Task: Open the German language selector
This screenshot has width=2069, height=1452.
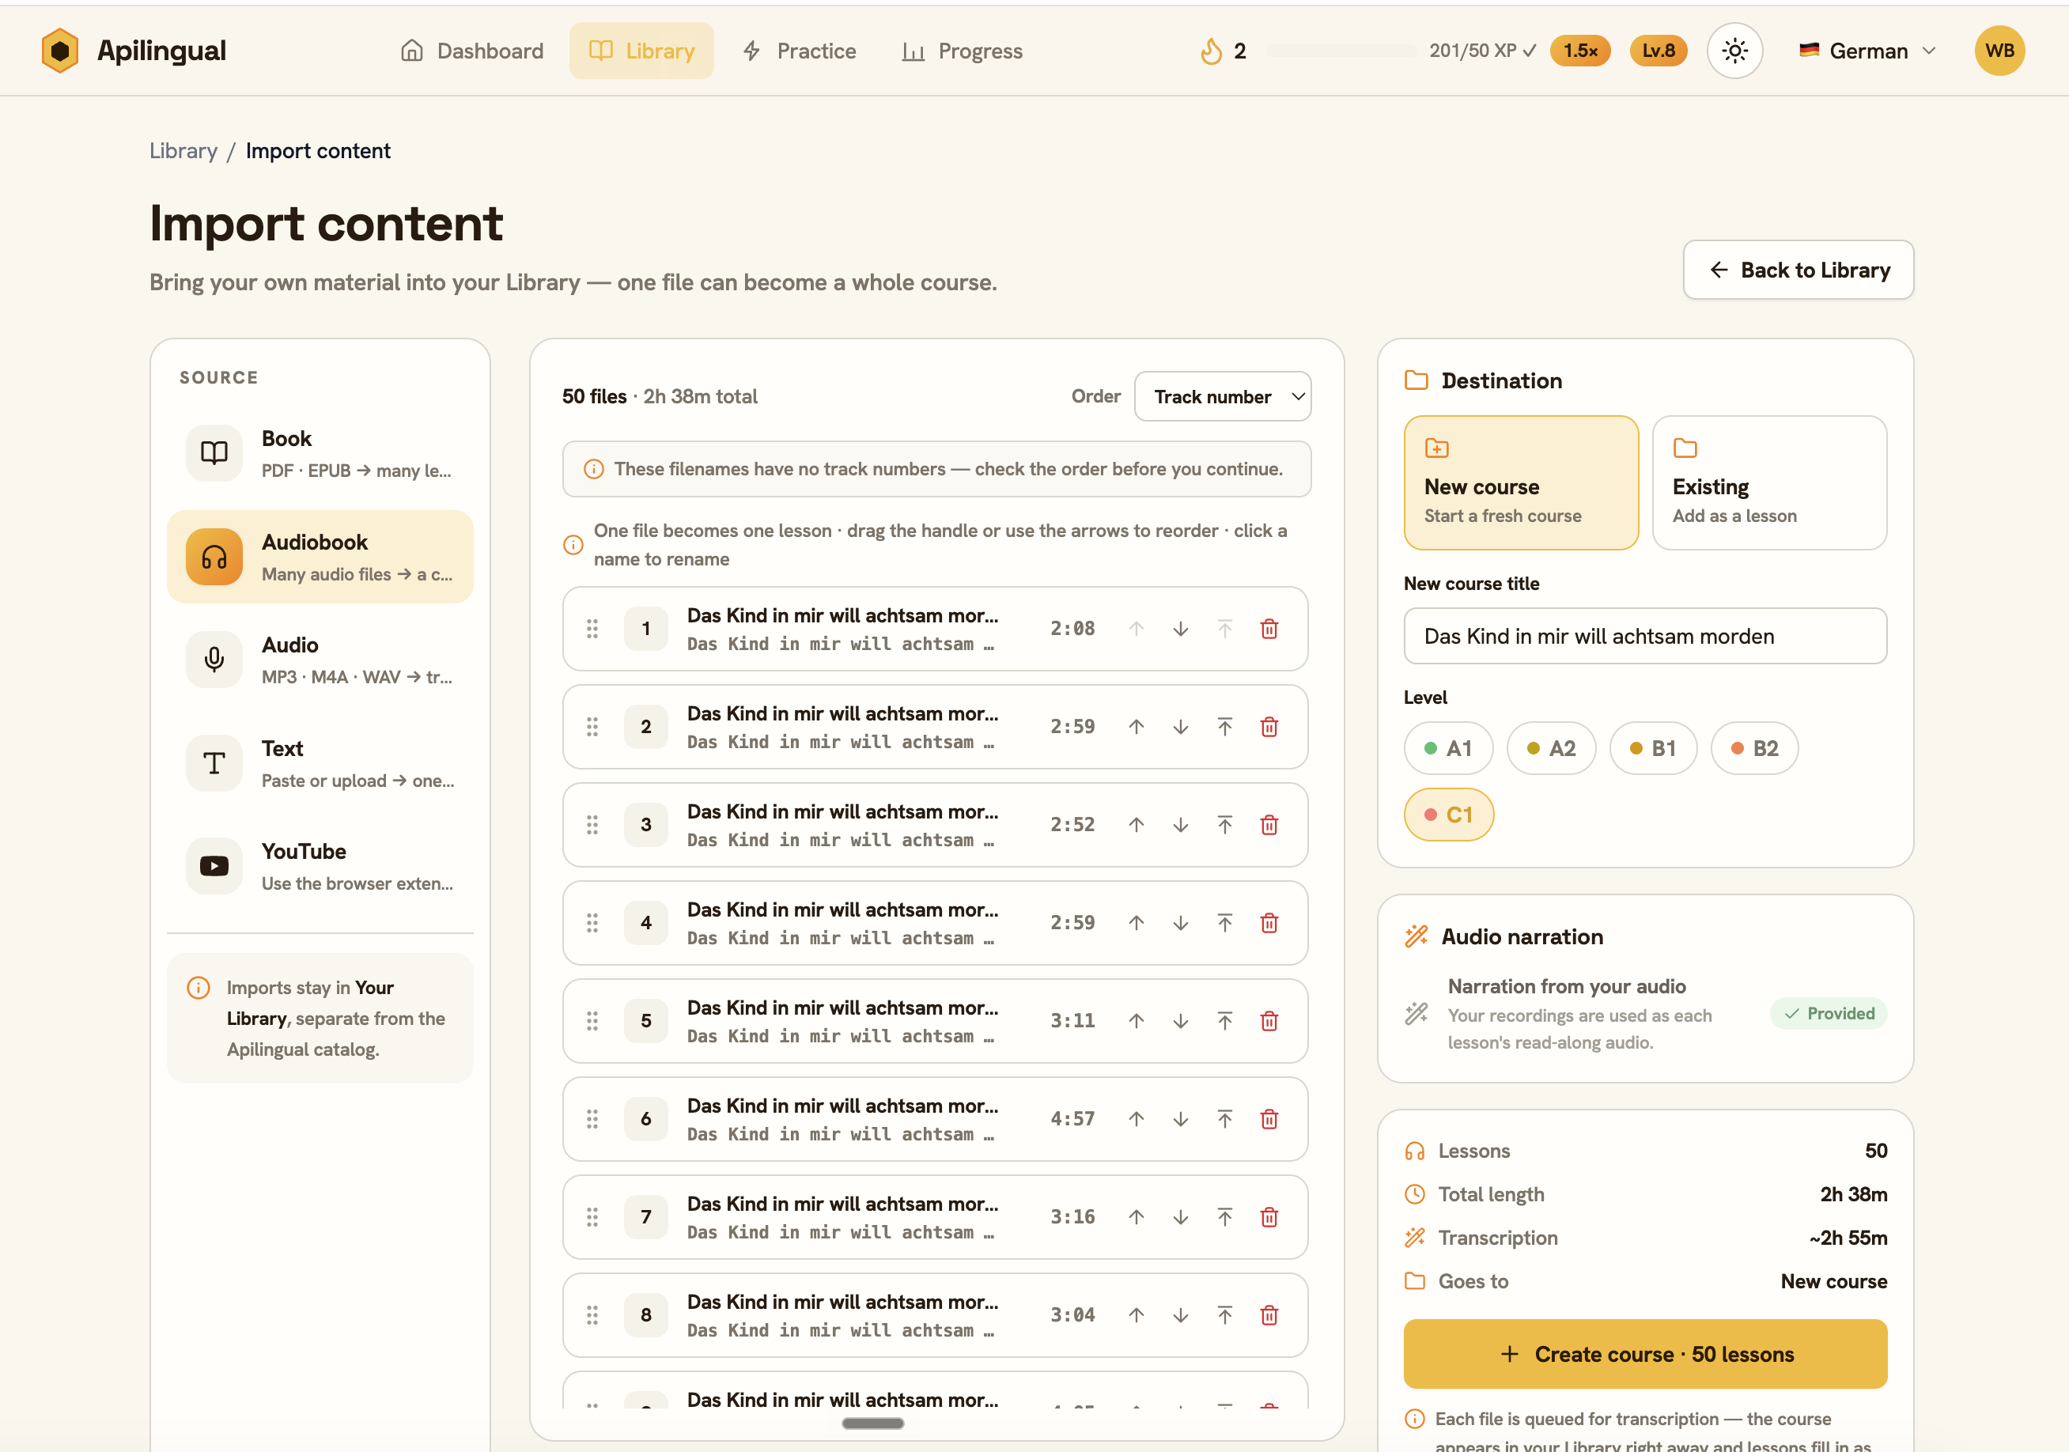Action: click(1867, 51)
